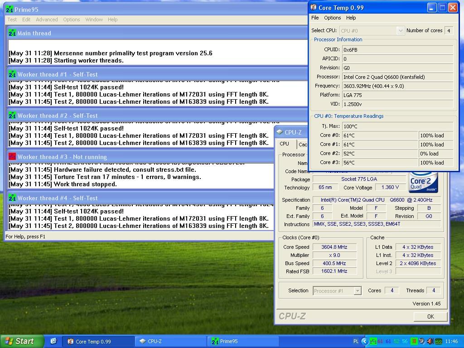Image resolution: width=464 pixels, height=348 pixels.
Task: Select the CPU tab in CPU-Z
Action: pyautogui.click(x=285, y=144)
